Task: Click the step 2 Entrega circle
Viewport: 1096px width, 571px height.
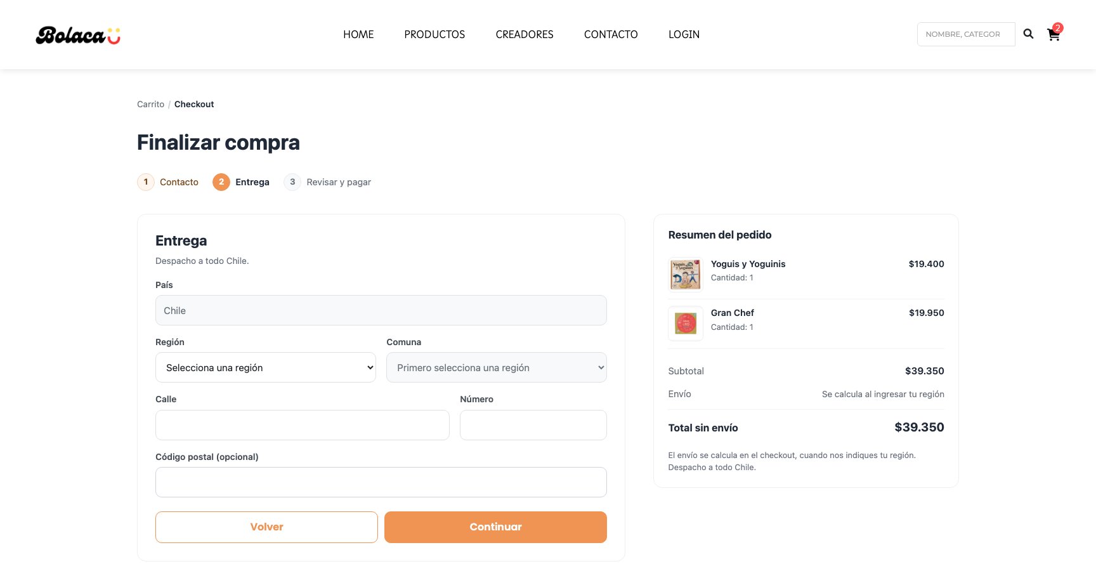Action: 221,182
